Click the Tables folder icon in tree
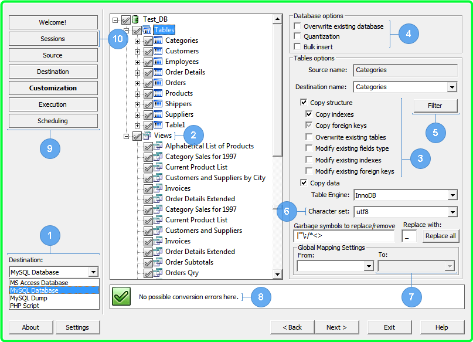The width and height of the screenshot is (473, 342). (147, 30)
